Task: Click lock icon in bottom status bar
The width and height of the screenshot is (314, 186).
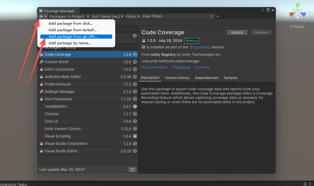Action: [305, 184]
